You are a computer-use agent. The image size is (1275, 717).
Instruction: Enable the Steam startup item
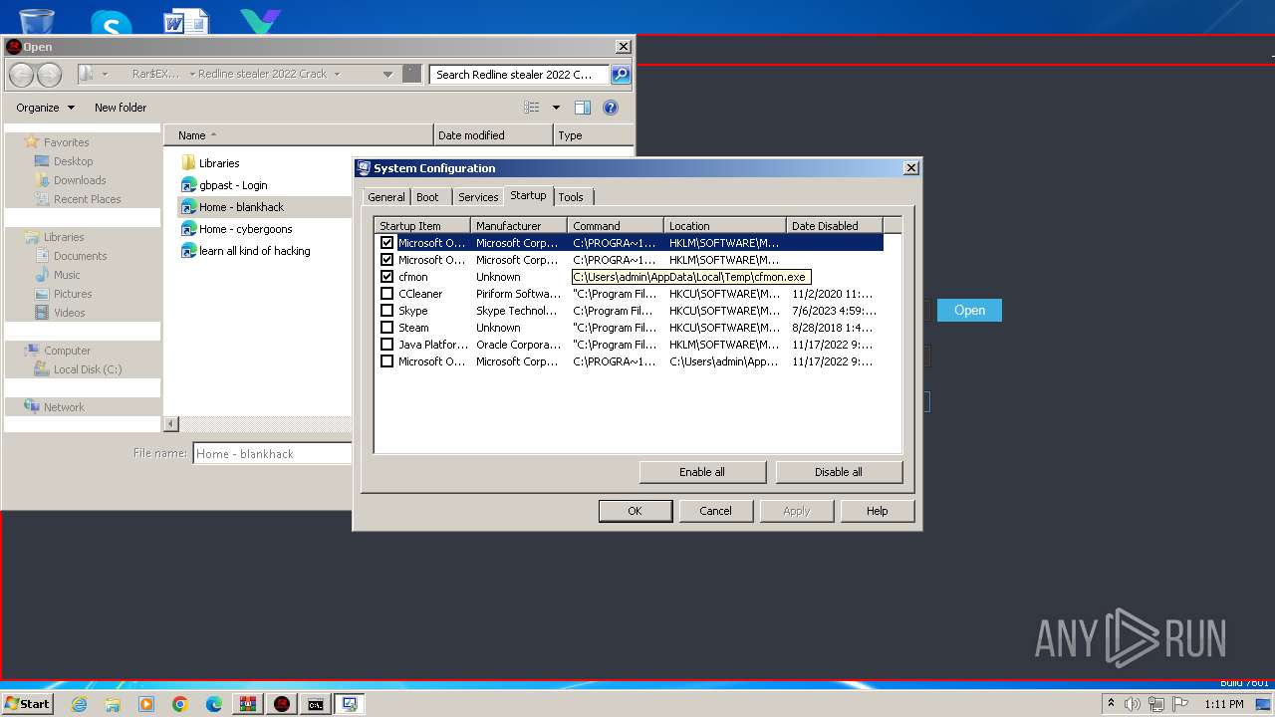tap(387, 327)
